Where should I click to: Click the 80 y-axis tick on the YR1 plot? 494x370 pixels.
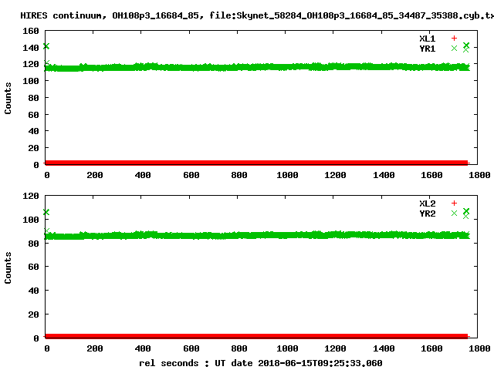tap(33, 98)
